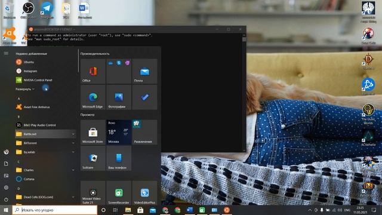Jump to letter C app section
Viewport: 382px width, 215px height.
[19, 162]
